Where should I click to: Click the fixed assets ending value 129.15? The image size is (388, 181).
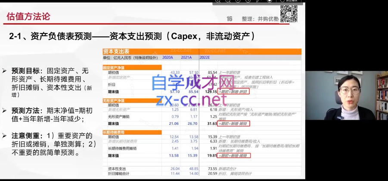click(211, 91)
